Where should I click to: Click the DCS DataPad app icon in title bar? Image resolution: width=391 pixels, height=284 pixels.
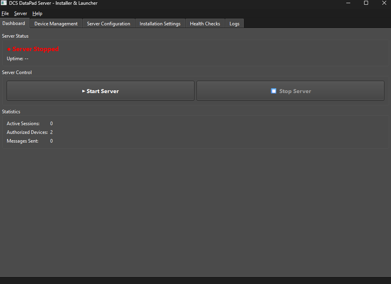click(4, 3)
